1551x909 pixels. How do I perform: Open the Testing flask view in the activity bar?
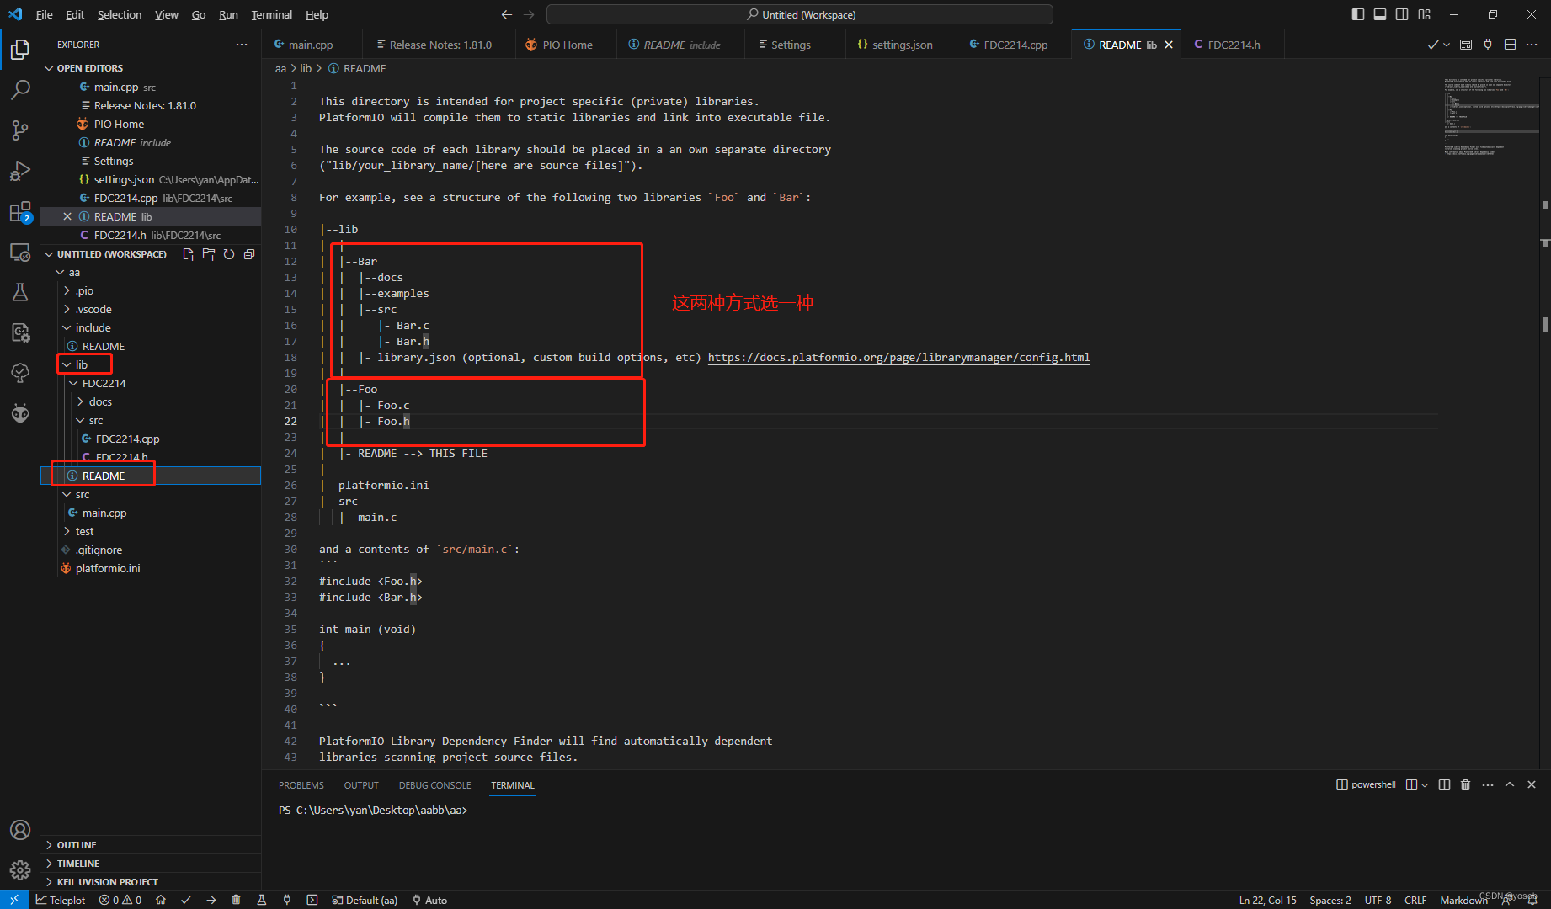[x=20, y=292]
